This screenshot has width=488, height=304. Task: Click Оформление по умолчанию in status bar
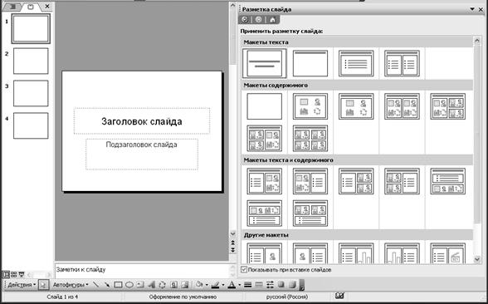click(x=183, y=297)
